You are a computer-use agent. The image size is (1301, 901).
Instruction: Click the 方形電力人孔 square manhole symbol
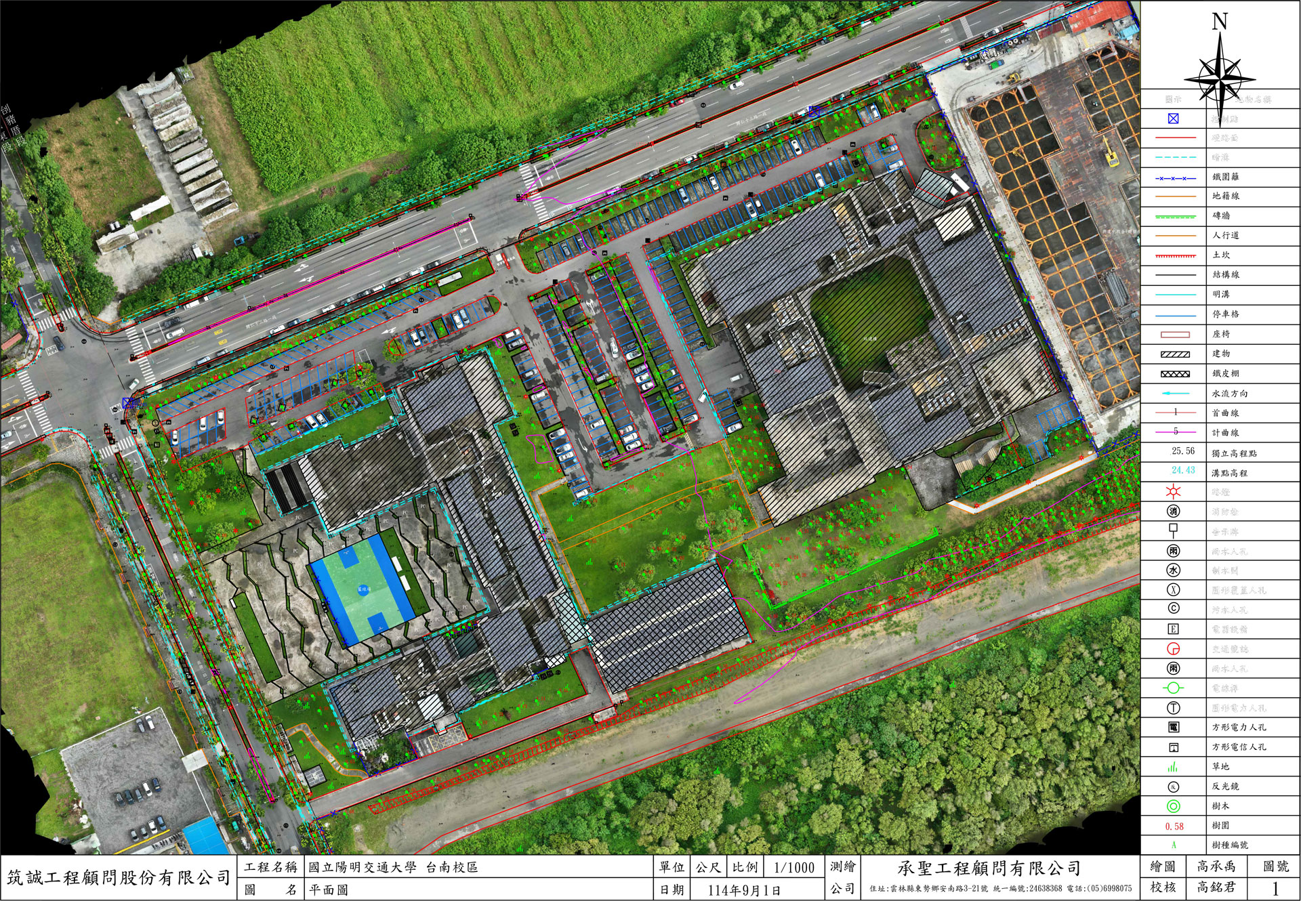pyautogui.click(x=1174, y=728)
